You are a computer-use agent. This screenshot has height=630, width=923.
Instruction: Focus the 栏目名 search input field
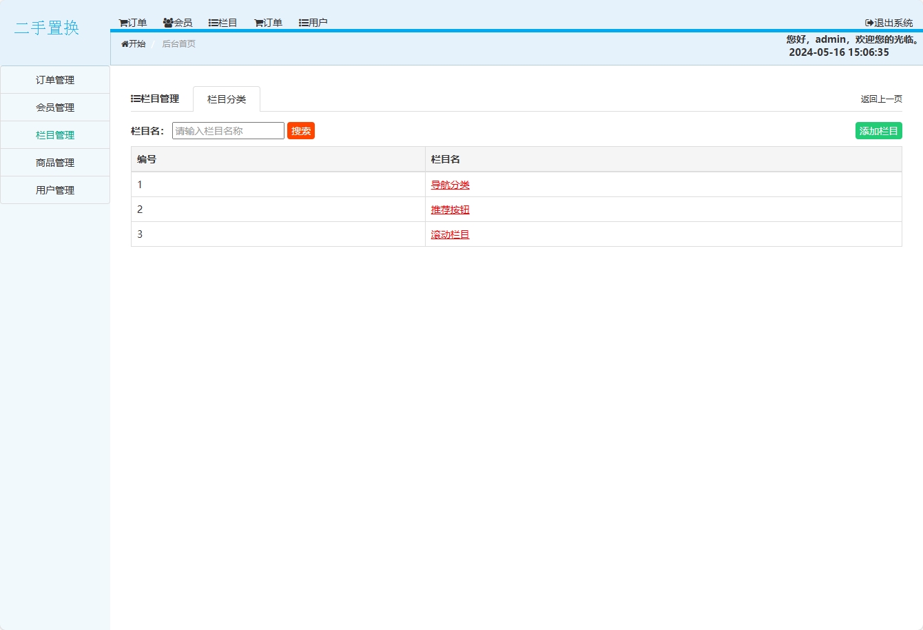click(228, 131)
